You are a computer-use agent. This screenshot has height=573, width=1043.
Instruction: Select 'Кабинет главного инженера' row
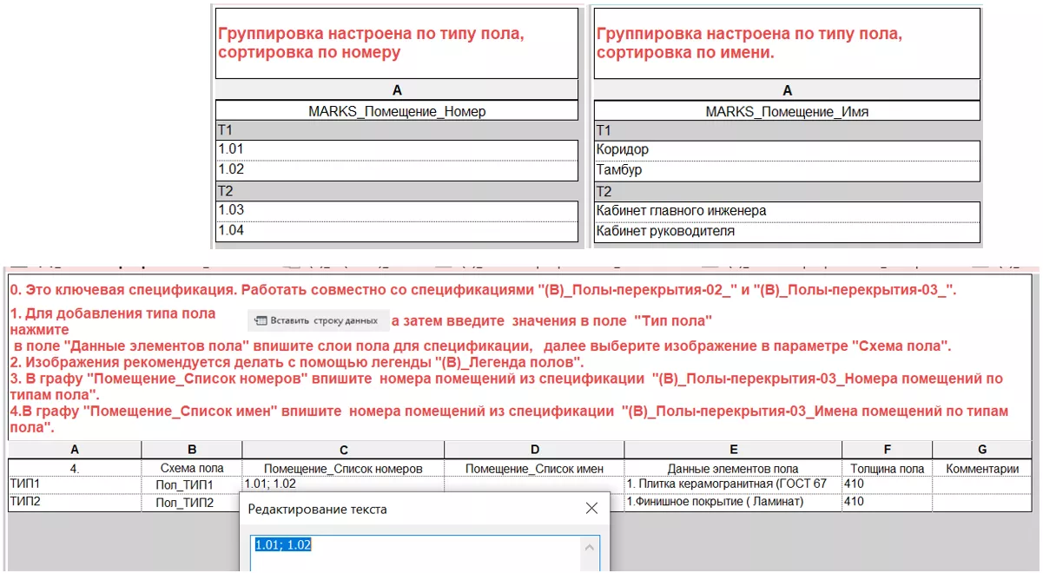[x=787, y=211]
